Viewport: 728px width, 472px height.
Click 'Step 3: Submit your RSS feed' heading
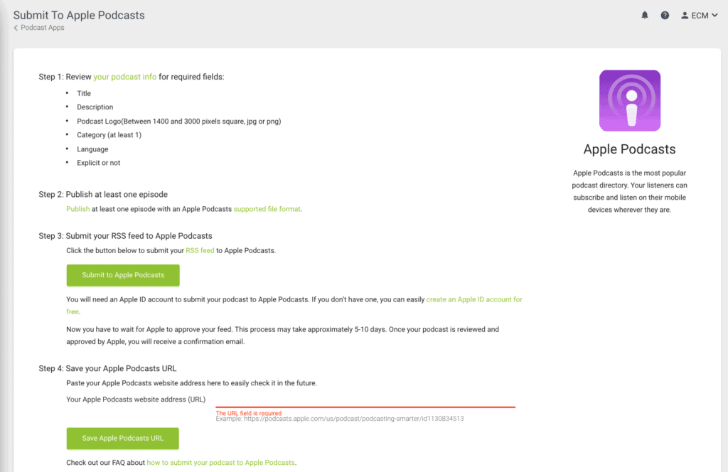point(125,236)
